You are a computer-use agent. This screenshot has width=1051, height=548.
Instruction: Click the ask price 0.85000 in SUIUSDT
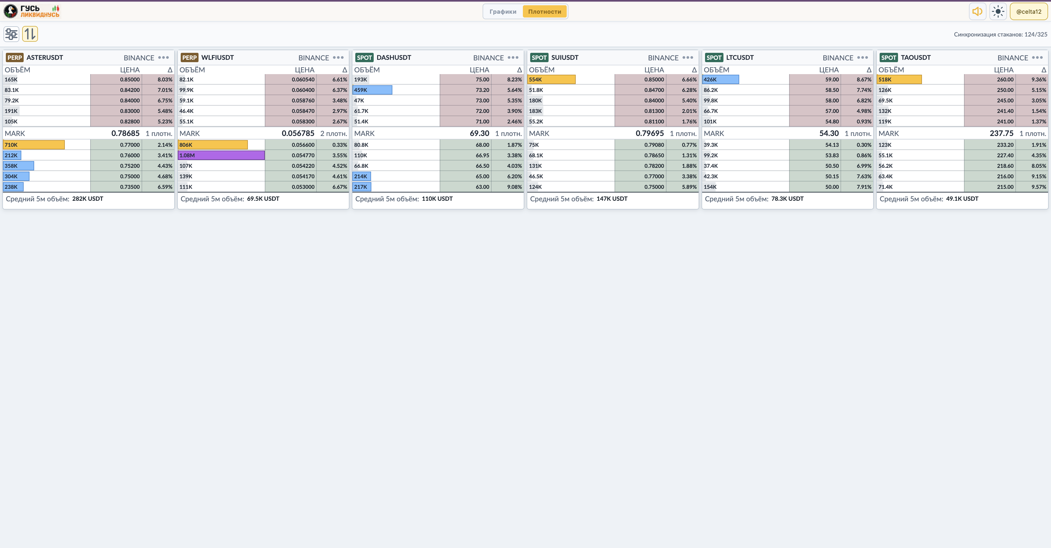point(654,79)
